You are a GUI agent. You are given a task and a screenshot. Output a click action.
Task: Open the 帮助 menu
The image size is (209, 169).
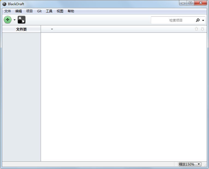pos(71,11)
